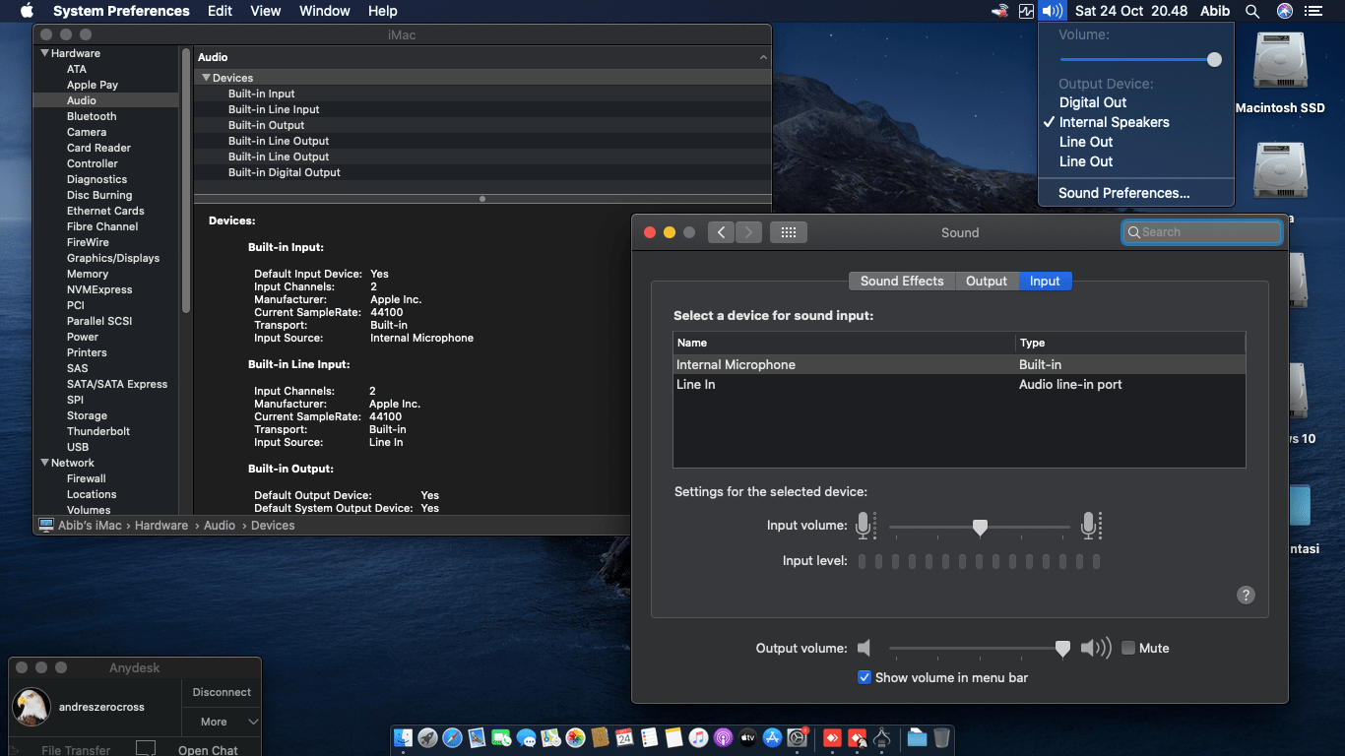1345x756 pixels.
Task: Click the grid view icon in Sound preferences toolbar
Action: pos(788,232)
